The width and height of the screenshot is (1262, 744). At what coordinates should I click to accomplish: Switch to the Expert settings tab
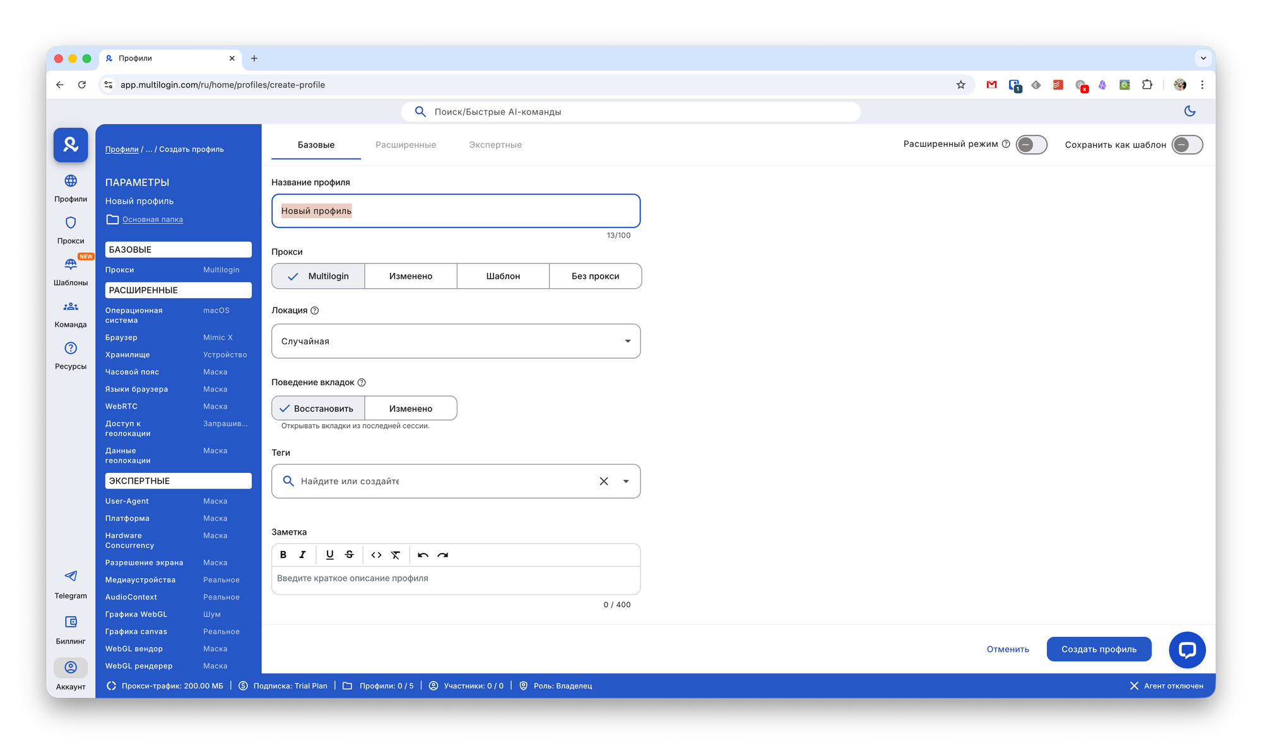pyautogui.click(x=495, y=145)
